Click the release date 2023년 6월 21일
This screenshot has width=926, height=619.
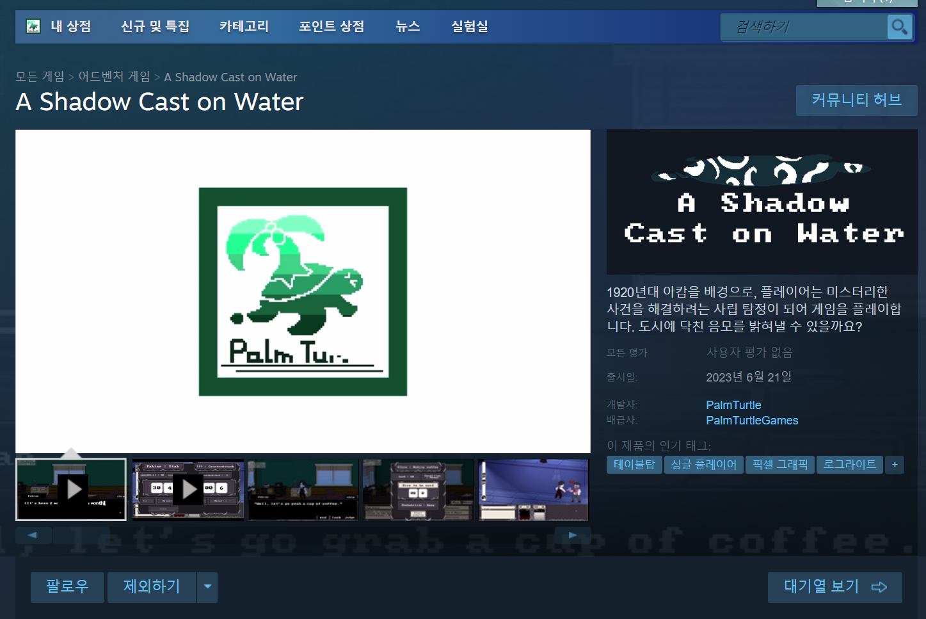tap(749, 377)
